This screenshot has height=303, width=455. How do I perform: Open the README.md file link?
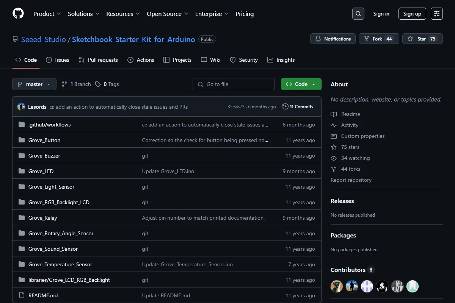(43, 295)
